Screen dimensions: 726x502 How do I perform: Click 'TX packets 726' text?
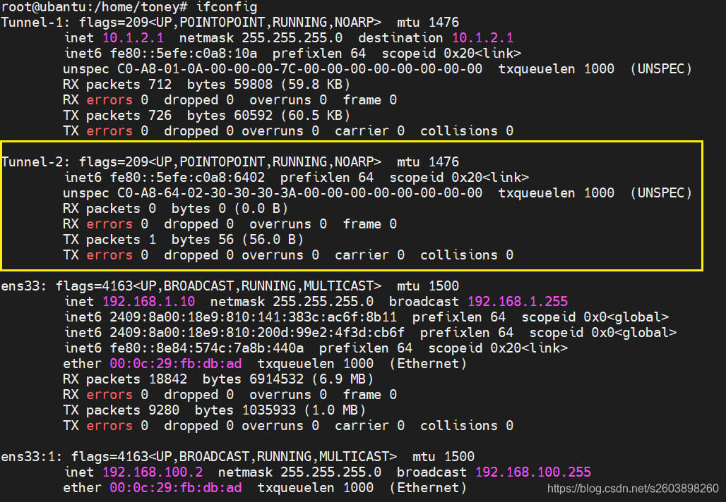click(117, 116)
